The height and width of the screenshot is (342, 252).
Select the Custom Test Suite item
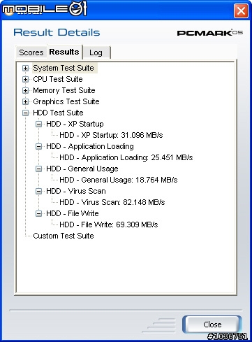64,236
